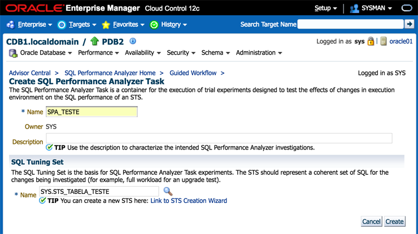The width and height of the screenshot is (418, 234).
Task: Click the lock icon beside sys login
Action: (x=371, y=42)
